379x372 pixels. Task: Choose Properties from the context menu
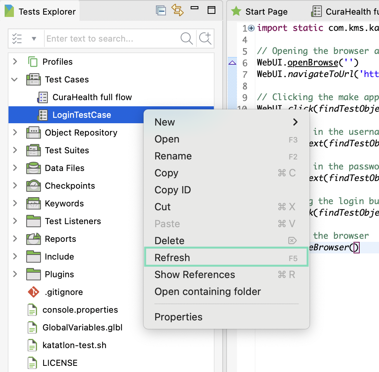click(x=227, y=317)
